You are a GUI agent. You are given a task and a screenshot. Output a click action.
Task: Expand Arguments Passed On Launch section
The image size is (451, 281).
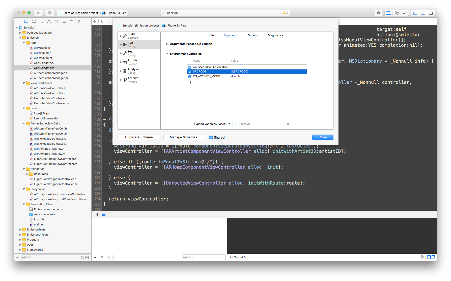(x=167, y=44)
